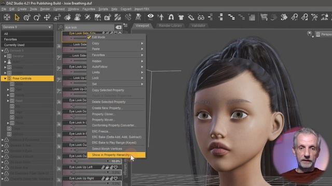Collapse the Genesis 9 root tree node
The height and width of the screenshot is (186, 332).
2,51
